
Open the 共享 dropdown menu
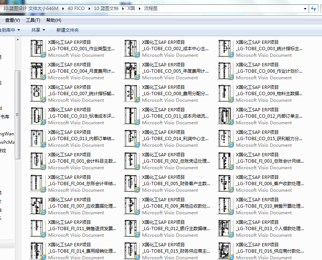(38, 30)
